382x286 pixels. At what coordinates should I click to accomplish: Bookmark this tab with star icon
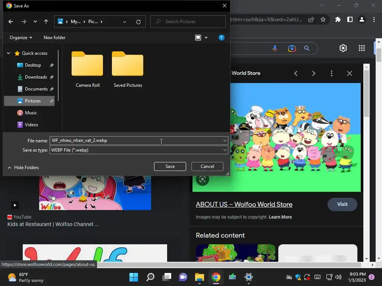323,19
